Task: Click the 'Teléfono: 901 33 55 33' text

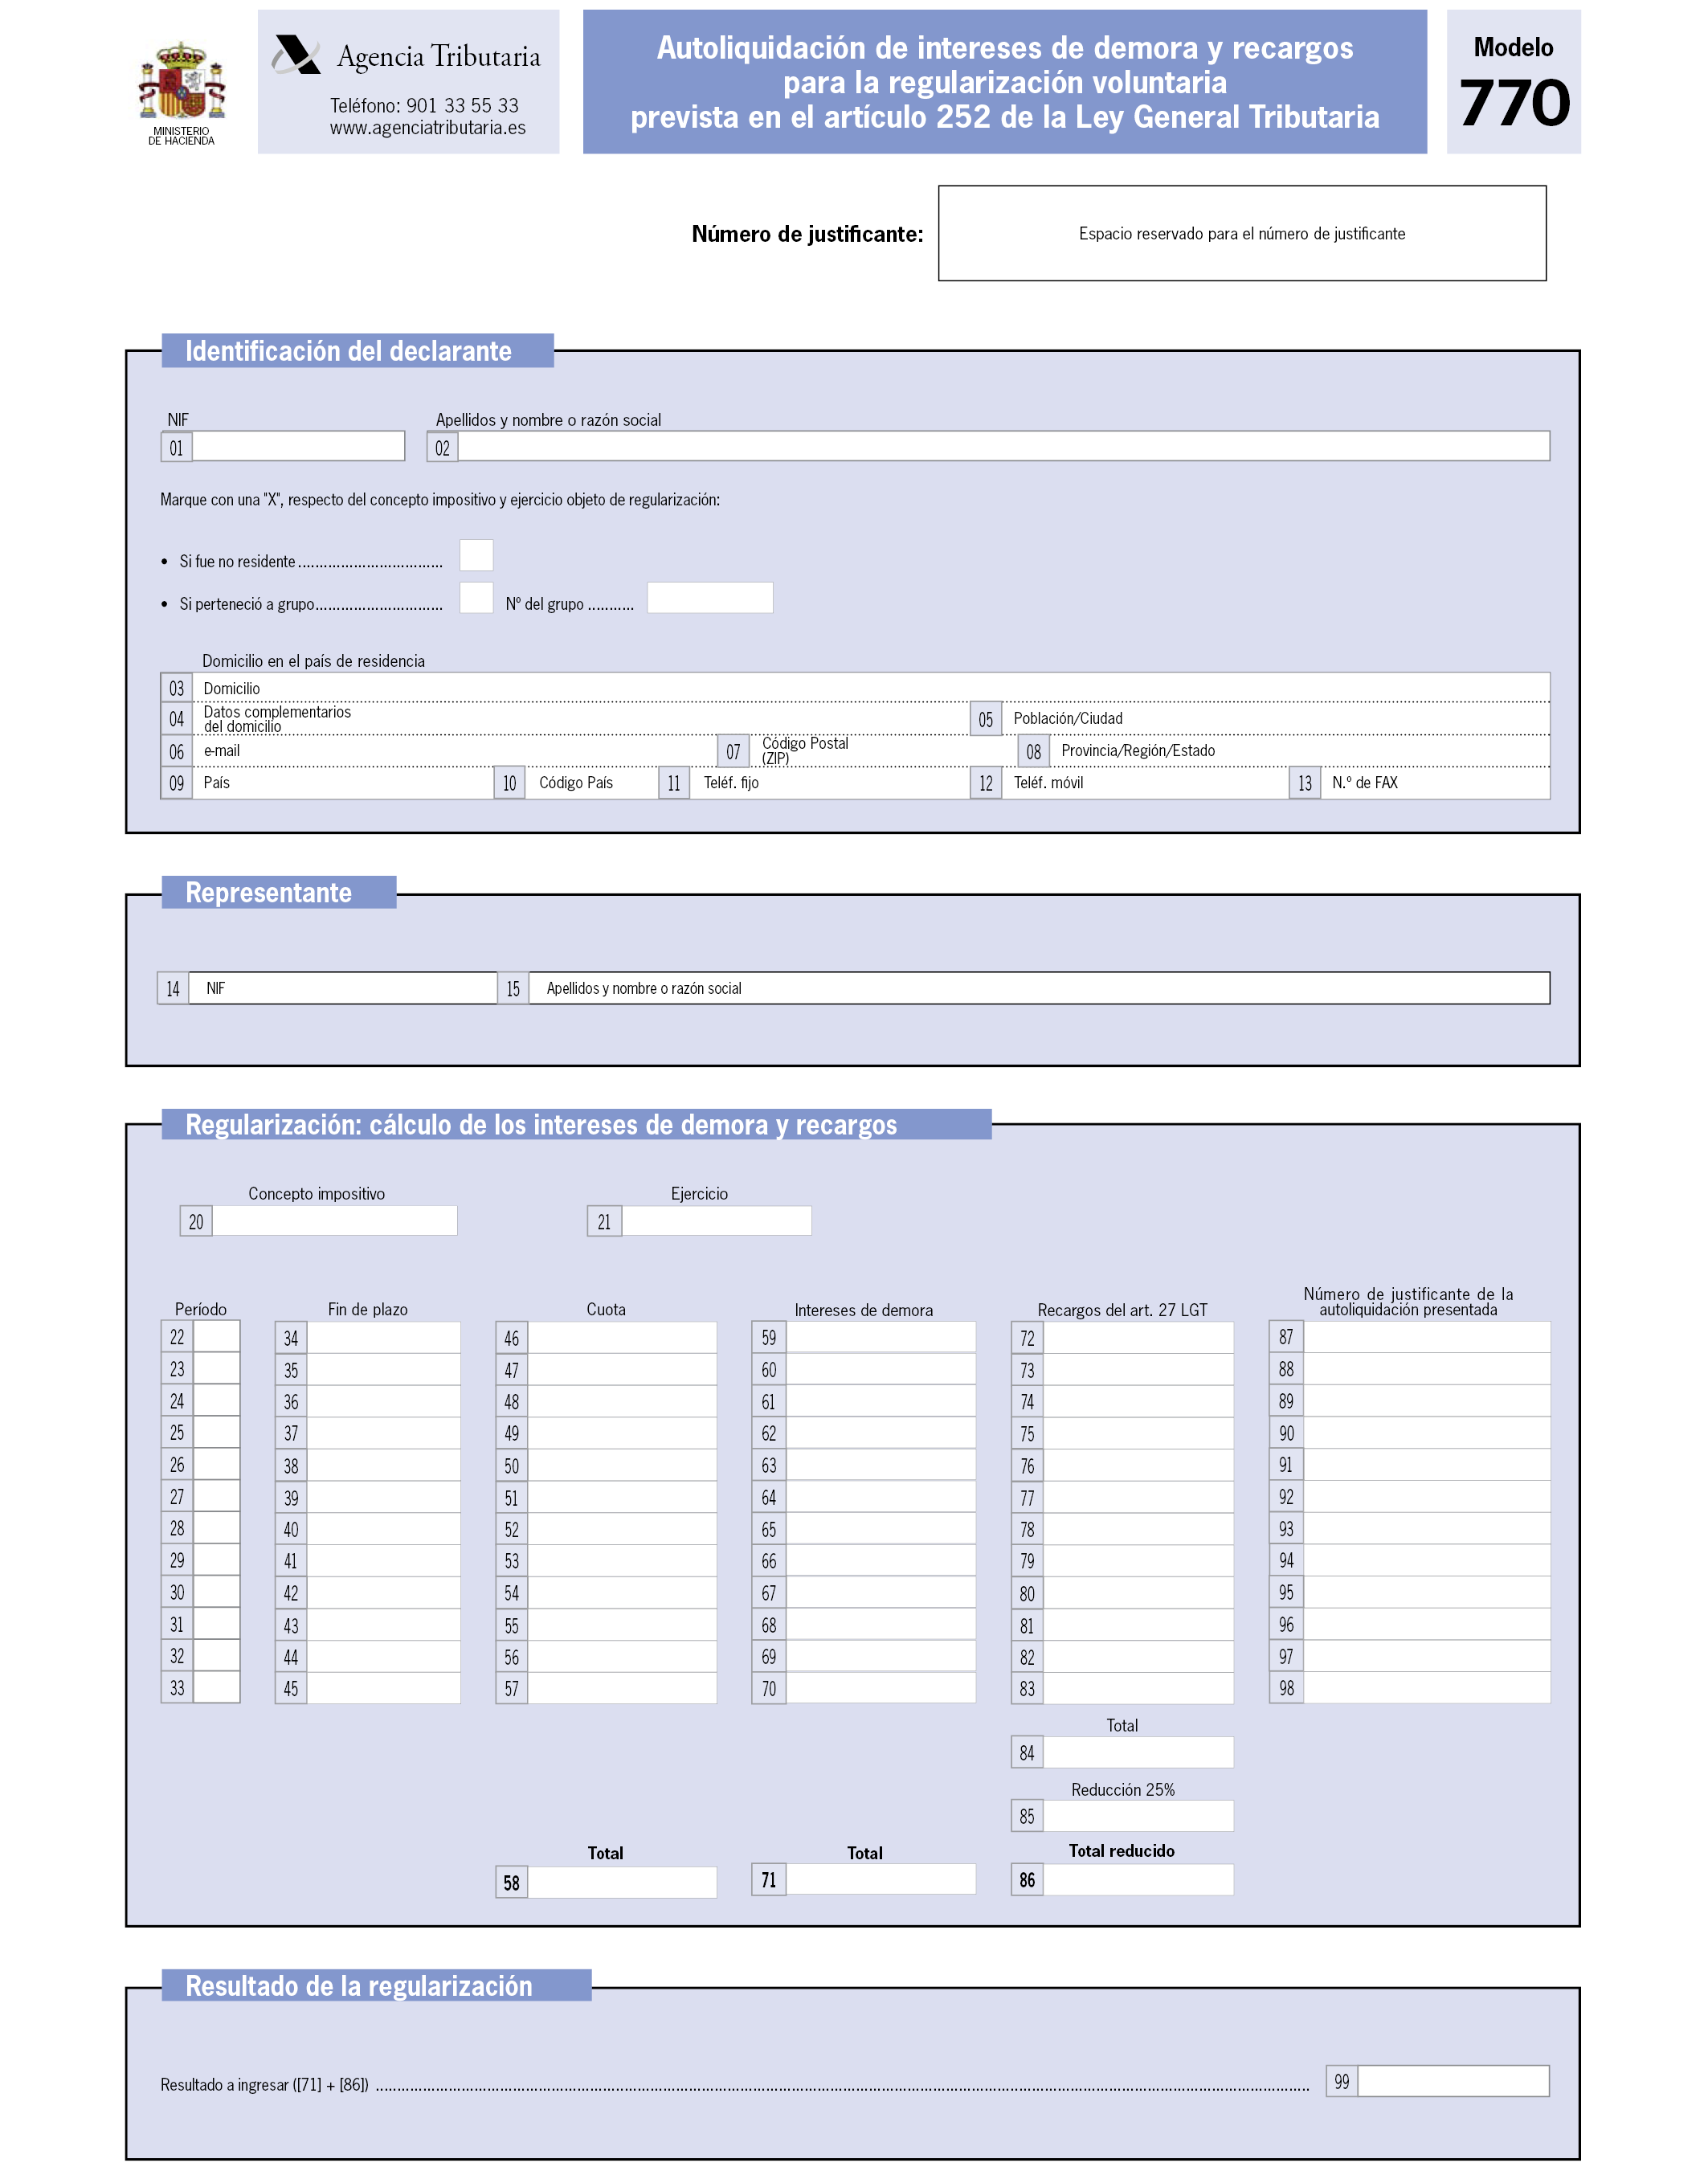Action: coord(425,105)
